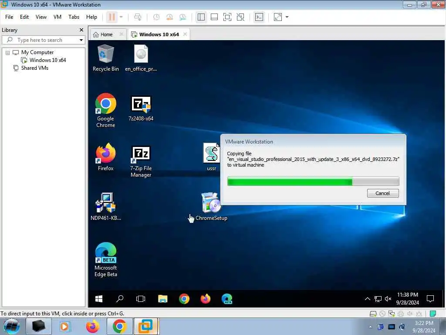Select the NDP461-KB installer icon
446x335 pixels.
105,207
